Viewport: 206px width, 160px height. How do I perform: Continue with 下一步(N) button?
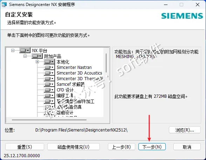152,147
